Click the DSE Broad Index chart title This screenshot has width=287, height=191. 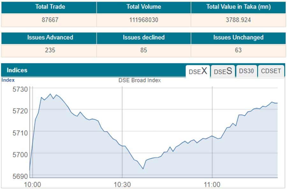[x=140, y=81]
